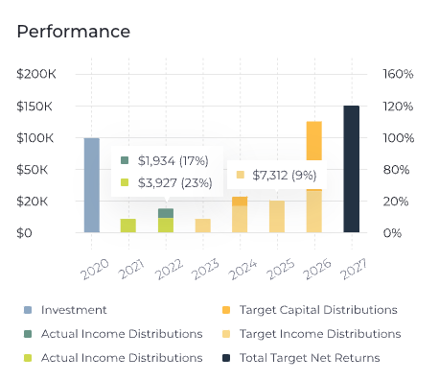
Task: Click the $7,312 (9%) tooltip
Action: pos(277,175)
